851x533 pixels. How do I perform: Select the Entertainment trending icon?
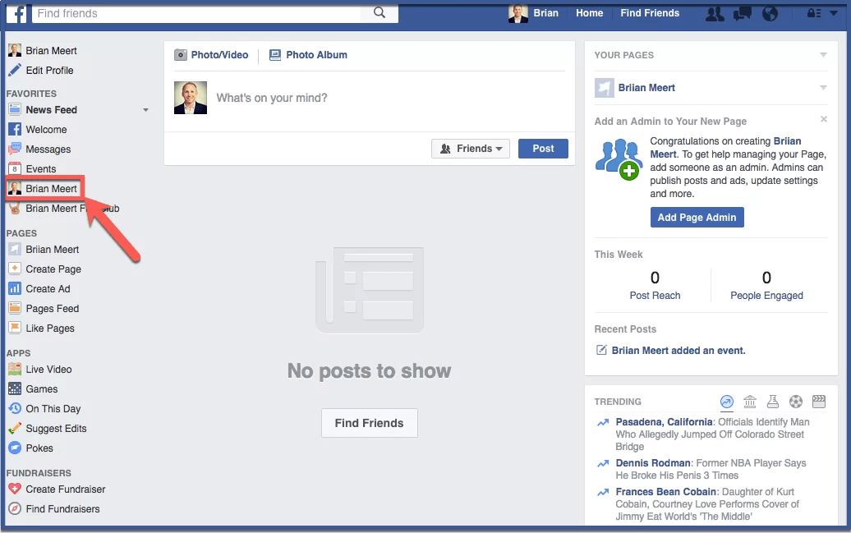click(819, 402)
